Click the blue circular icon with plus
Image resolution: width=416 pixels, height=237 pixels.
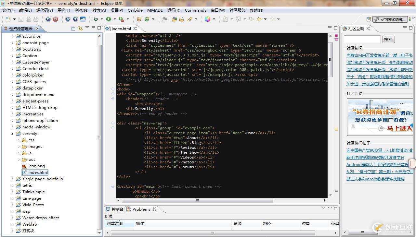tap(68, 19)
